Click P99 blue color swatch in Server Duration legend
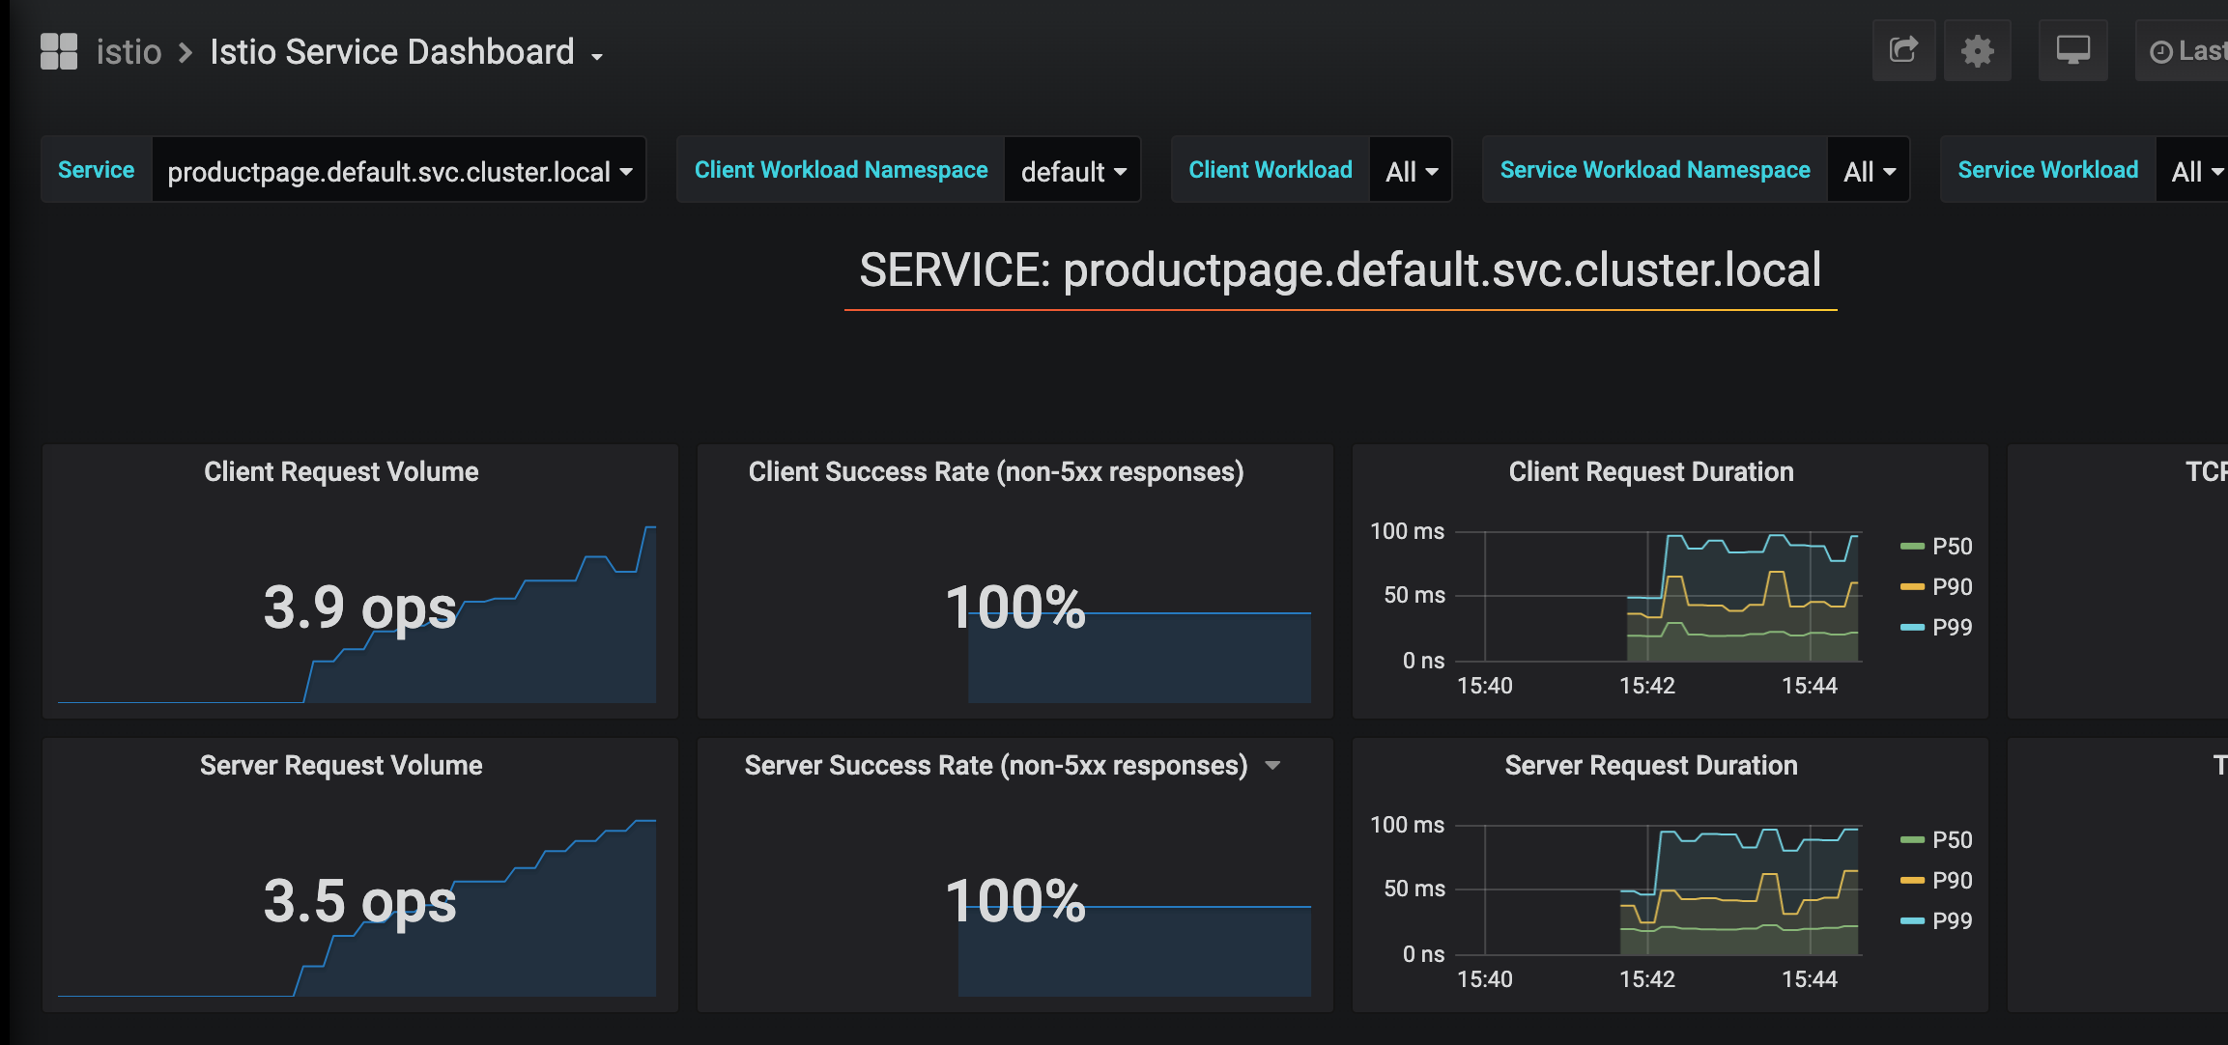 (x=1912, y=921)
